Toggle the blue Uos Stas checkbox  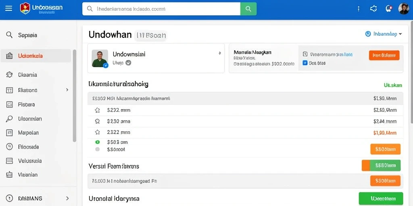pyautogui.click(x=305, y=63)
